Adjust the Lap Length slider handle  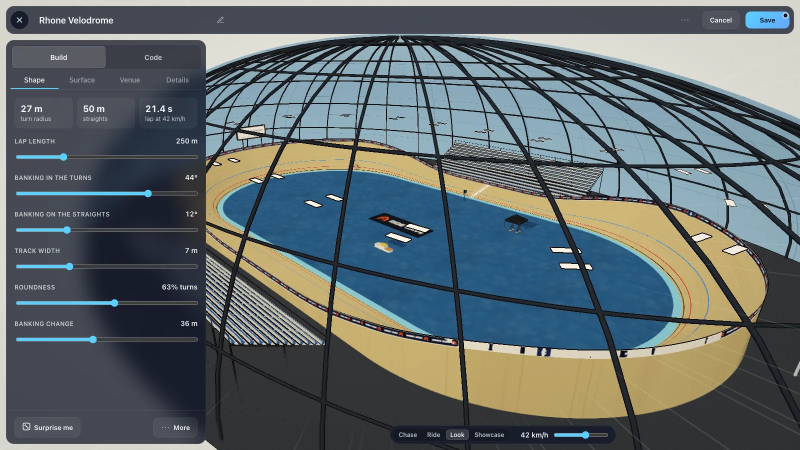(63, 157)
